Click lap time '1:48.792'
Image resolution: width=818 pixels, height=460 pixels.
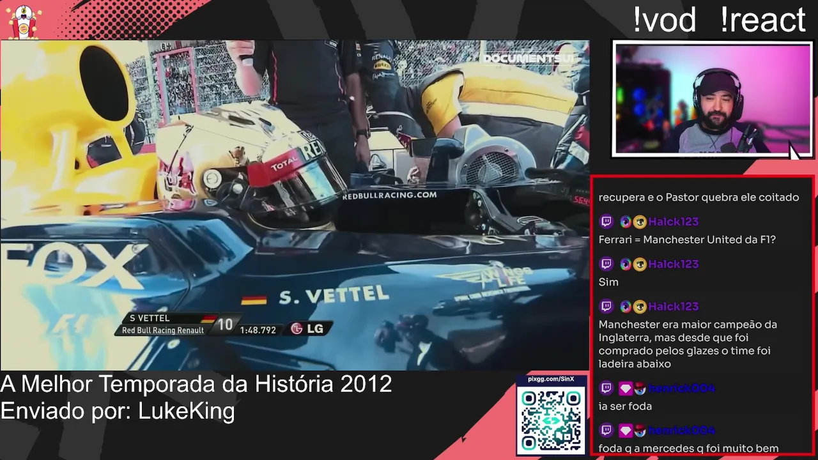tap(258, 330)
